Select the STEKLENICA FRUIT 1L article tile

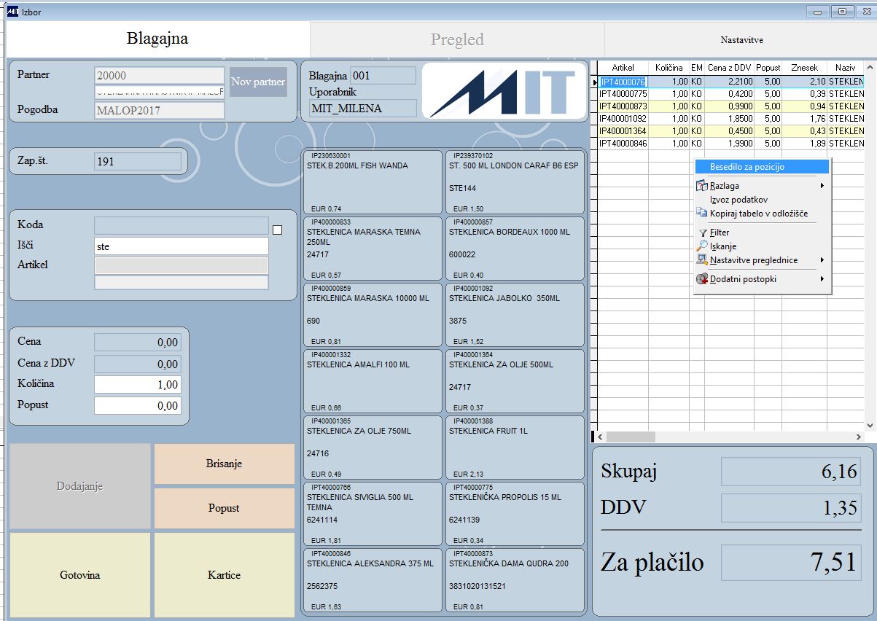[x=515, y=447]
